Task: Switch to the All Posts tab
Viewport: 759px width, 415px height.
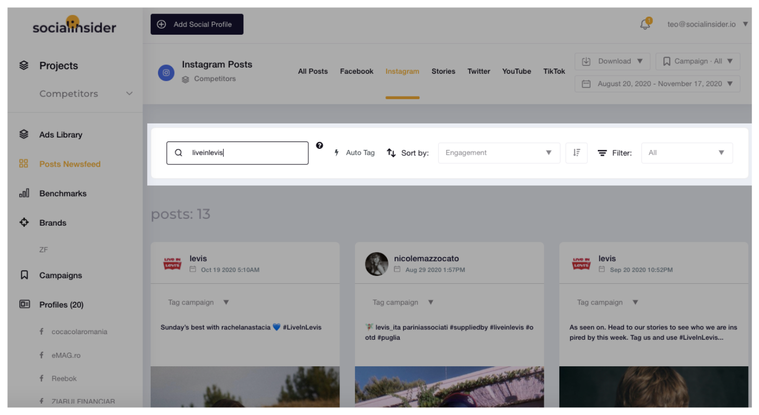Action: [x=313, y=72]
